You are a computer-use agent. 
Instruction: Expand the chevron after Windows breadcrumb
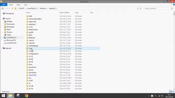pos(48,8)
